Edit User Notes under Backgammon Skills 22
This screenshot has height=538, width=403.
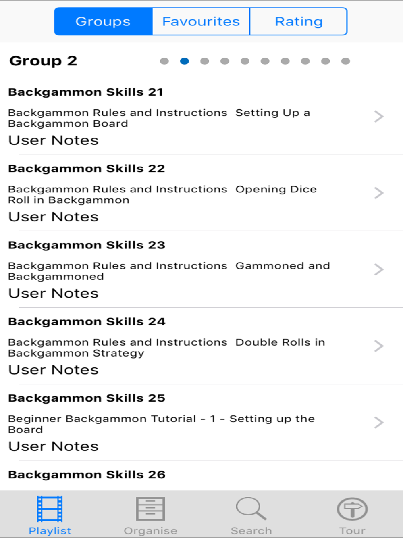point(53,217)
